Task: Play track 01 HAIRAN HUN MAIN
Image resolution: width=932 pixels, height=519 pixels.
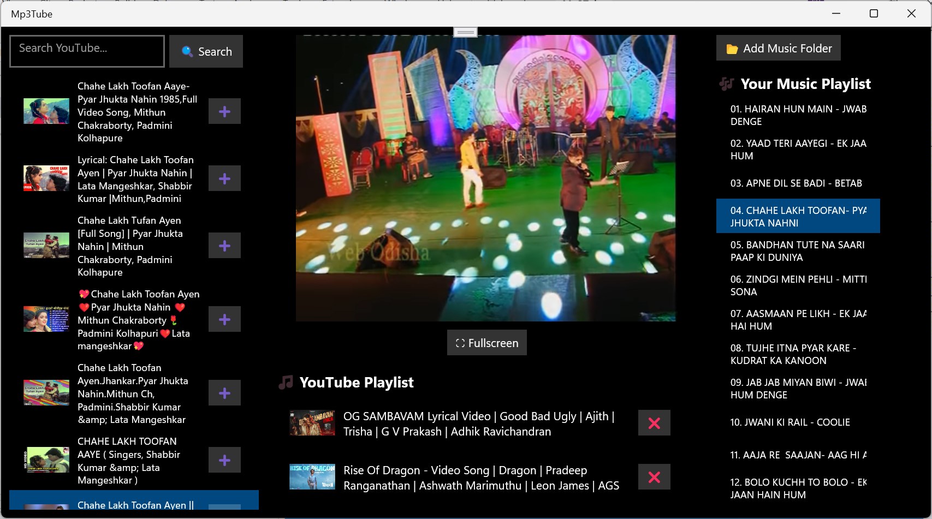Action: pyautogui.click(x=798, y=115)
